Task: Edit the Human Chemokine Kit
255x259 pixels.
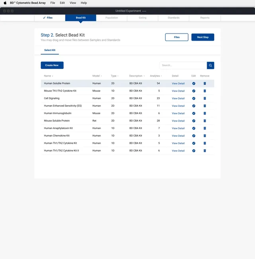Action: 194,136
